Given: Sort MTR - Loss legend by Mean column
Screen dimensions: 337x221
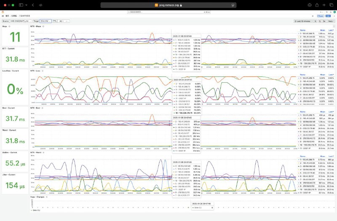Looking at the screenshot, I should tap(323, 75).
